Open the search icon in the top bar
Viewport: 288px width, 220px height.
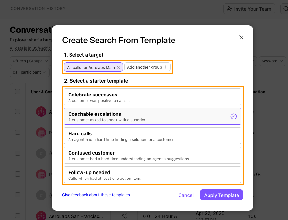285,9
